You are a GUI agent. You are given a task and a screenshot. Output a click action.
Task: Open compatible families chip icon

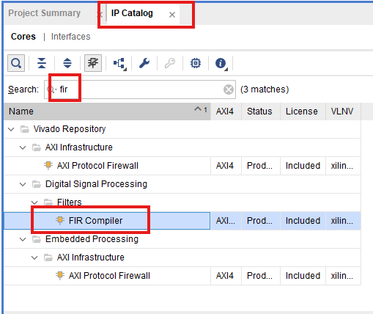click(x=196, y=63)
